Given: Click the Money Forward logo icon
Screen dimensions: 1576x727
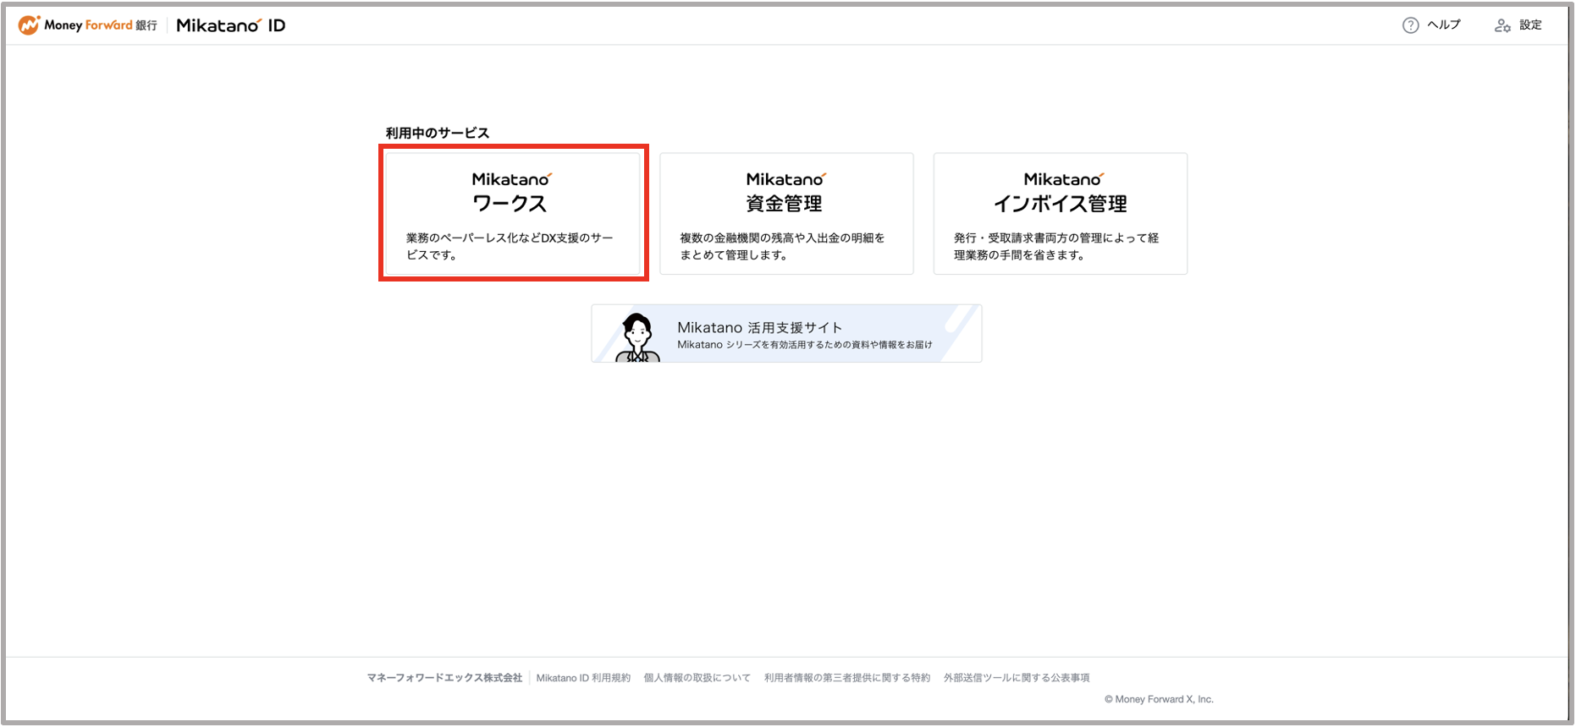Looking at the screenshot, I should [x=29, y=25].
